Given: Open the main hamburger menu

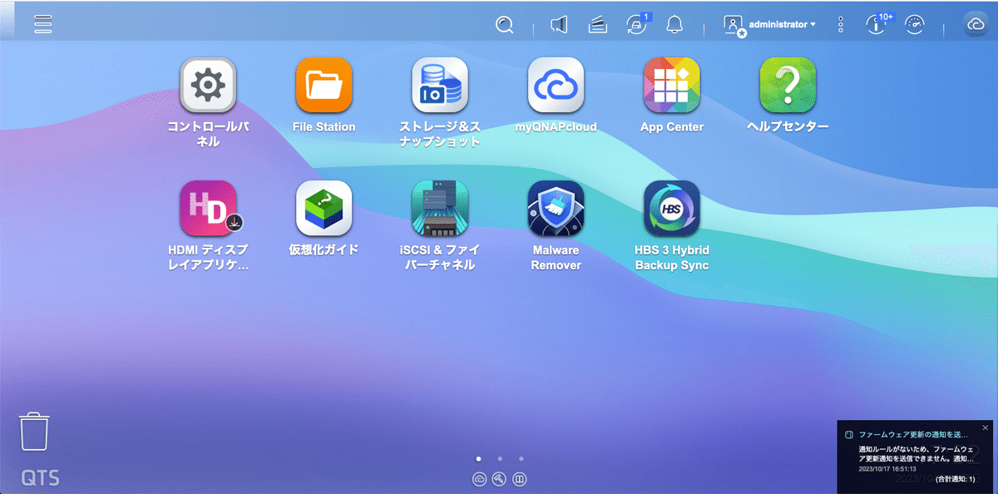Looking at the screenshot, I should 43,24.
